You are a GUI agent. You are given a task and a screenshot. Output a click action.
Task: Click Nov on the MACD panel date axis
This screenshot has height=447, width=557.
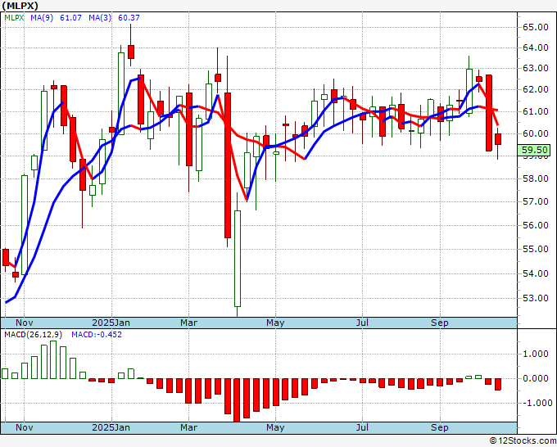[x=24, y=427]
